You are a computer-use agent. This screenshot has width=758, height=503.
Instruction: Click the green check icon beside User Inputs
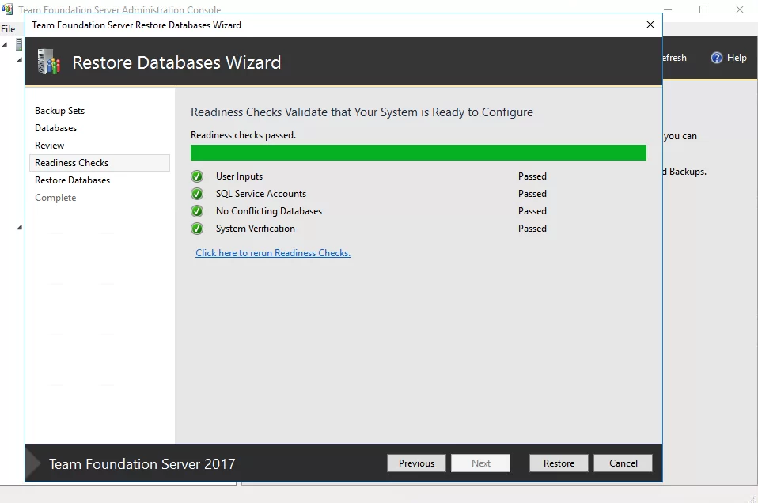[x=197, y=176]
